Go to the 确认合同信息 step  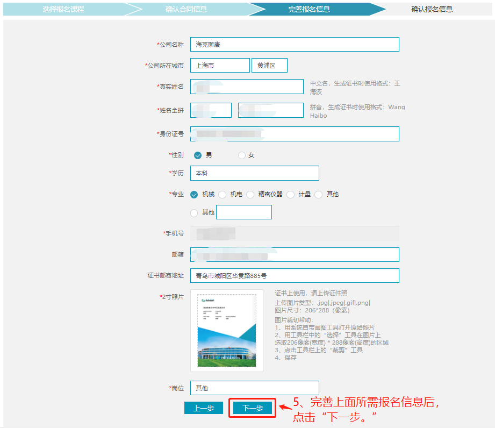click(186, 9)
